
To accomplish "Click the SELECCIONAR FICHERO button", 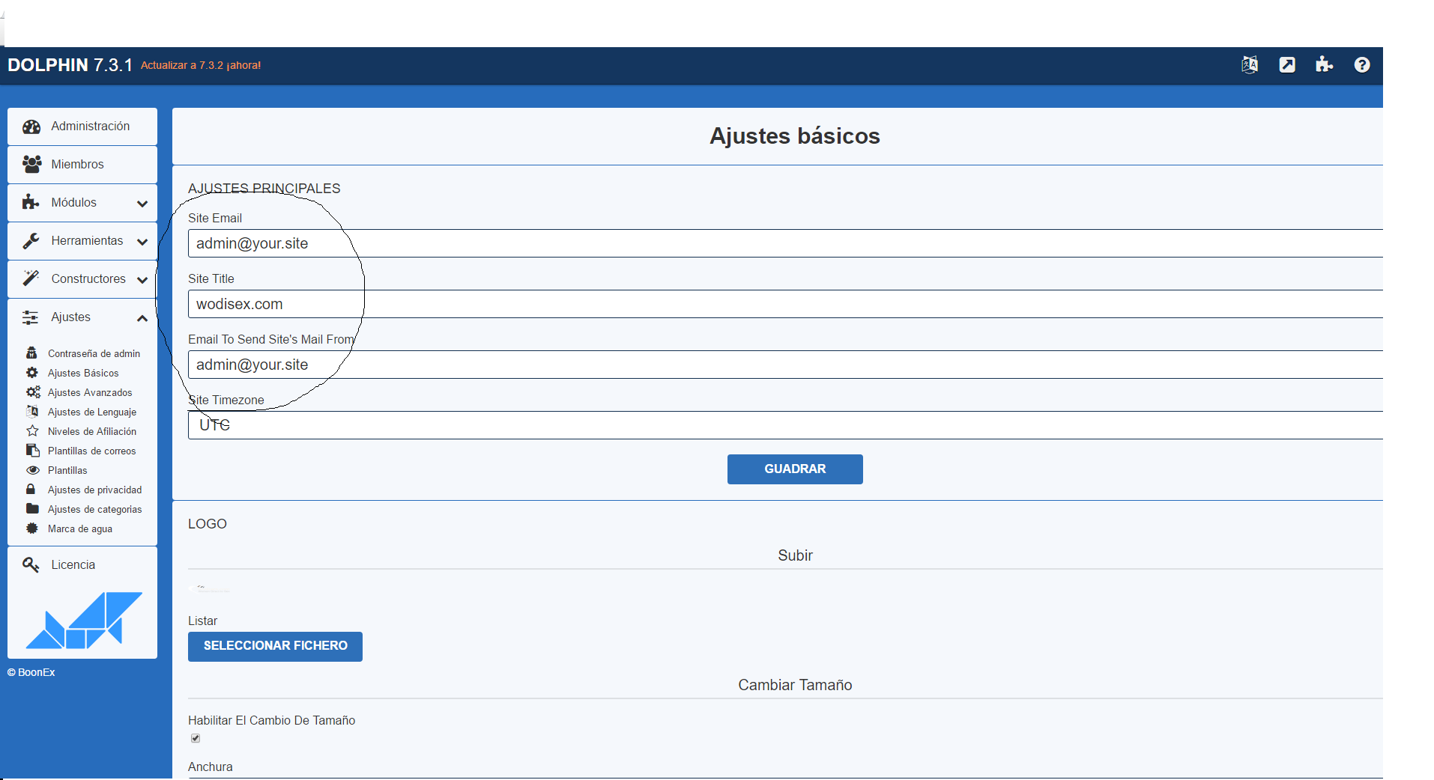I will pos(275,647).
